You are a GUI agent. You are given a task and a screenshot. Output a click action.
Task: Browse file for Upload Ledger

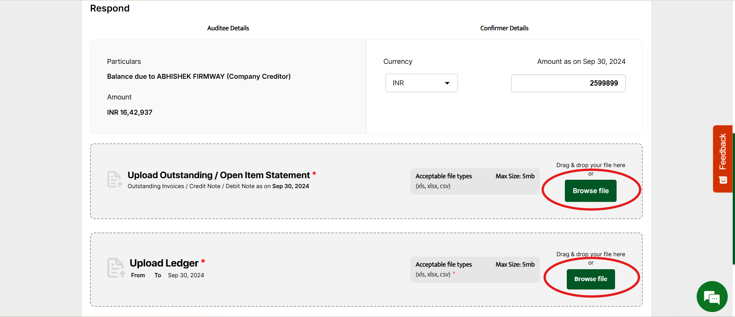pyautogui.click(x=590, y=279)
